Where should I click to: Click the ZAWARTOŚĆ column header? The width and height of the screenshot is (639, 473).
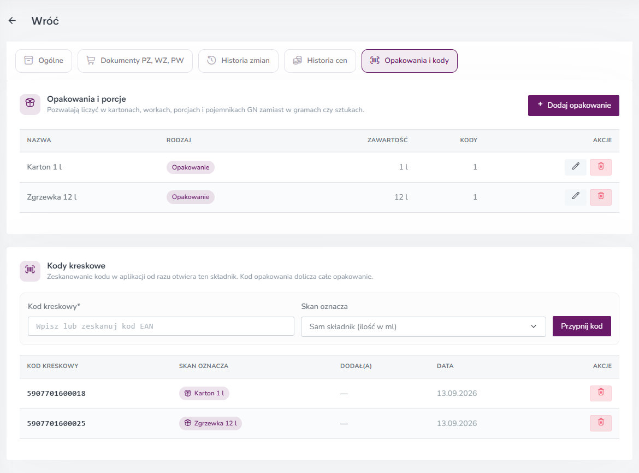(388, 140)
